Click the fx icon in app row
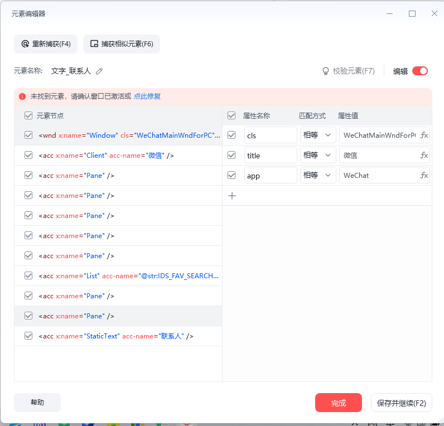Image resolution: width=444 pixels, height=426 pixels. click(x=424, y=175)
